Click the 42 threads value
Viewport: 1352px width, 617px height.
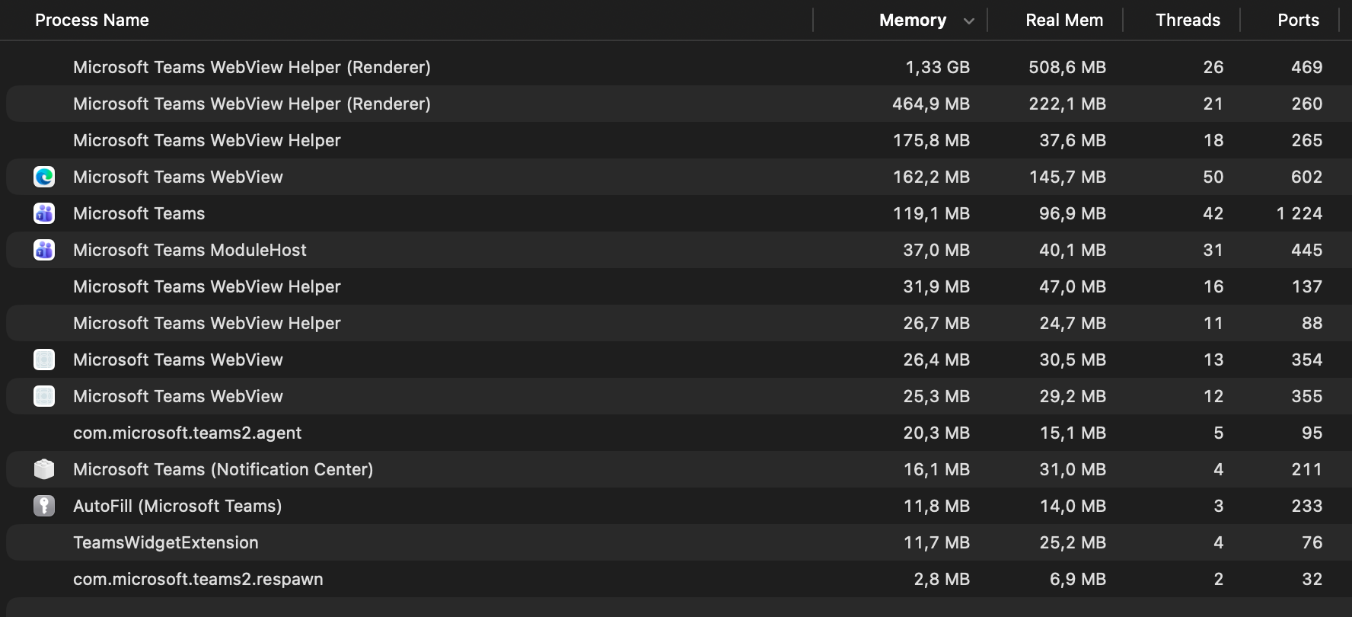(x=1213, y=213)
